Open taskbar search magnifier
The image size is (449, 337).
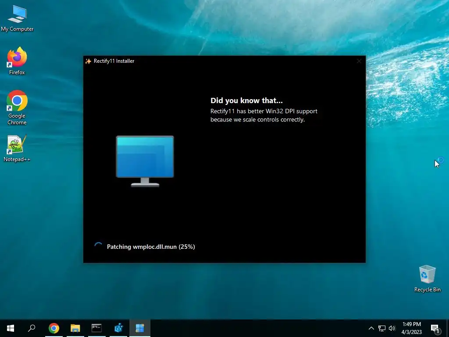[x=32, y=328]
